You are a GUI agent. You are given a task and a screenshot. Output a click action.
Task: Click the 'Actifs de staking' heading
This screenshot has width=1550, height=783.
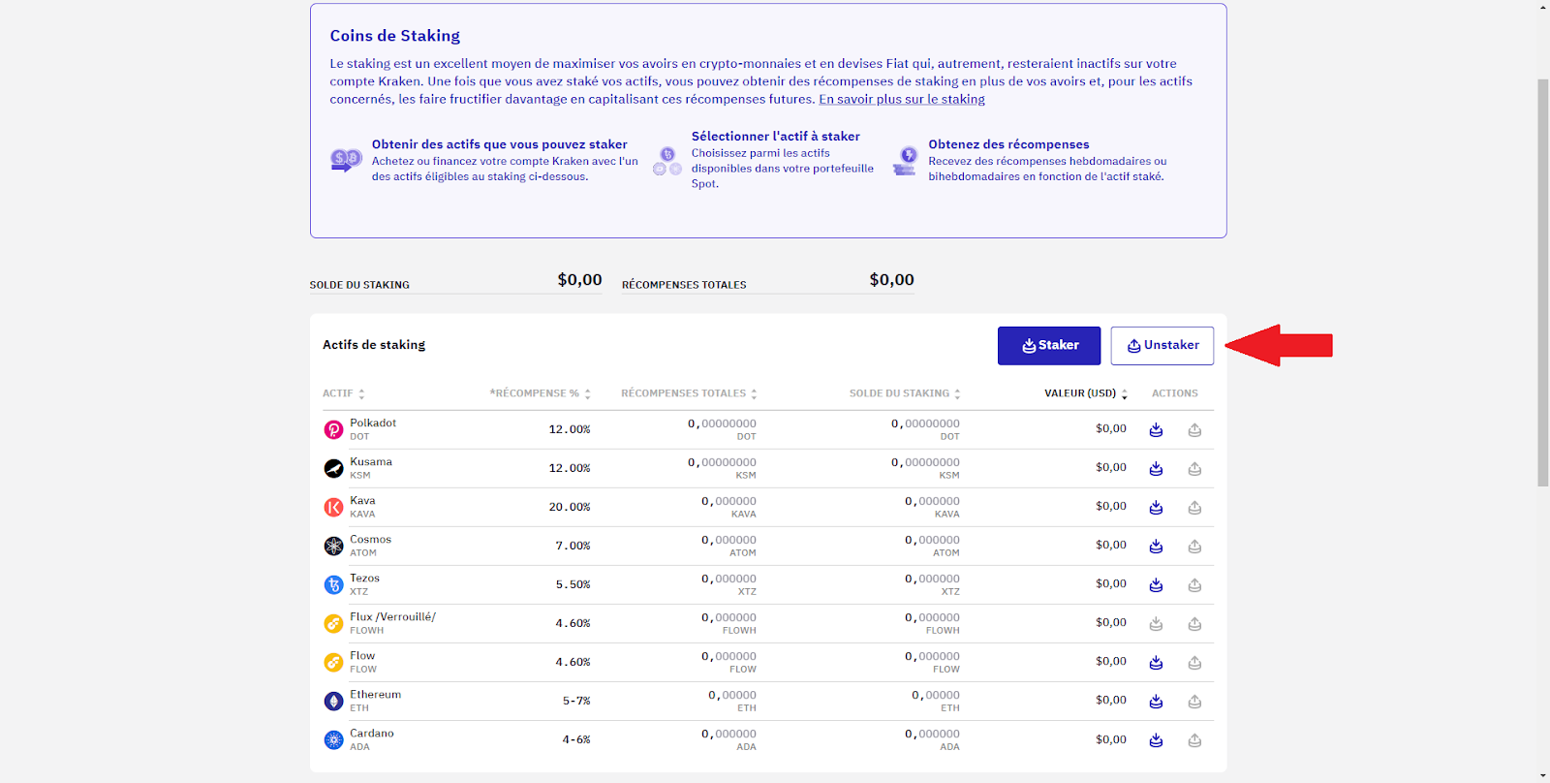(x=374, y=345)
